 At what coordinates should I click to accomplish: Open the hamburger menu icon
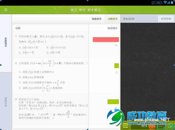(6, 10)
